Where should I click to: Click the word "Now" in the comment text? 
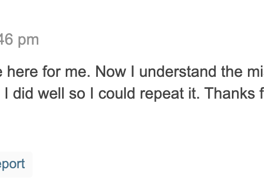pyautogui.click(x=111, y=72)
